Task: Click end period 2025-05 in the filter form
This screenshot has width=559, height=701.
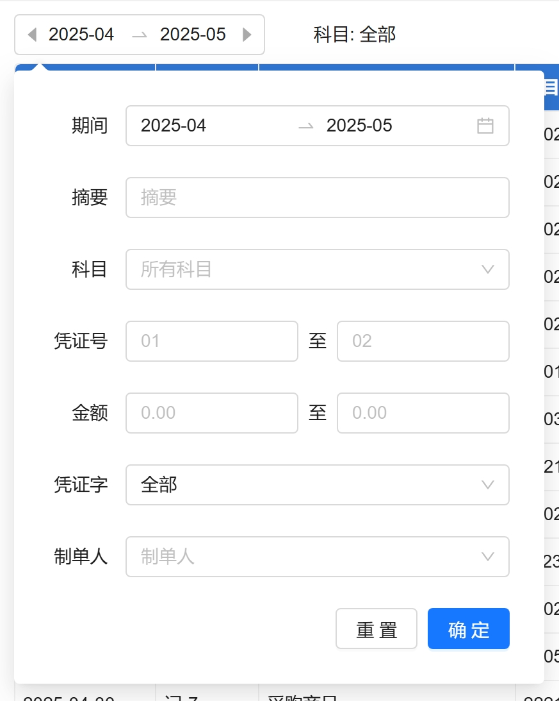Action: coord(359,126)
